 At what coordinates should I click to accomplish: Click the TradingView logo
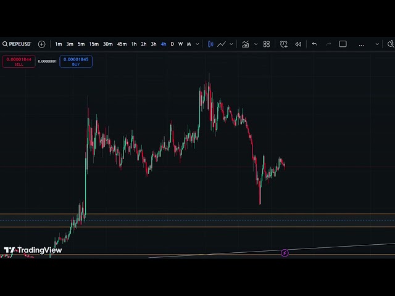33,250
